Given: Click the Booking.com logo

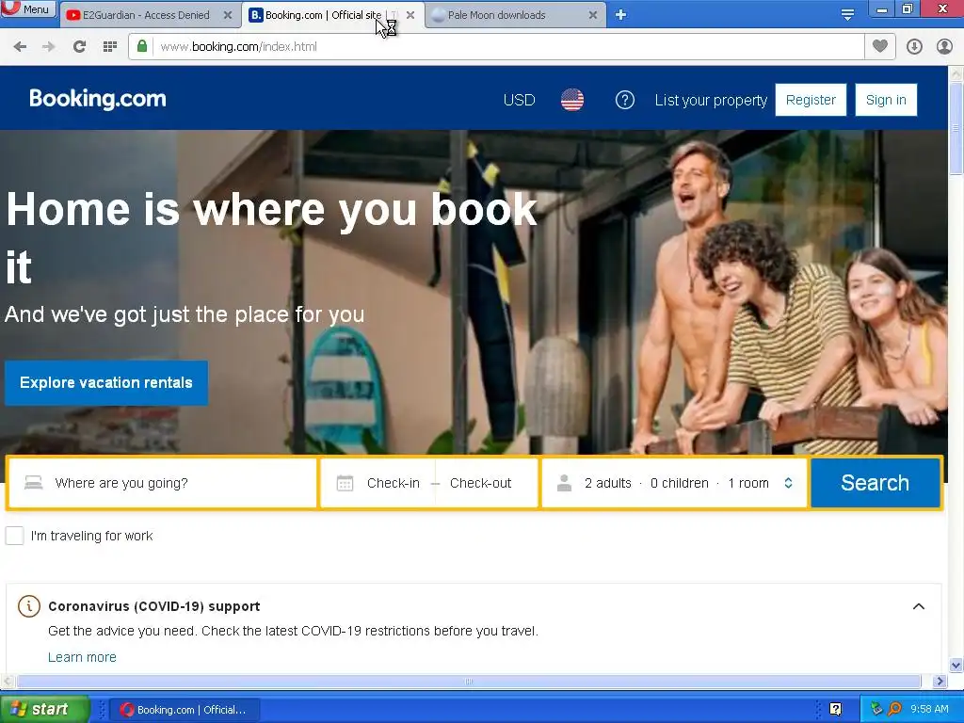Looking at the screenshot, I should point(98,99).
